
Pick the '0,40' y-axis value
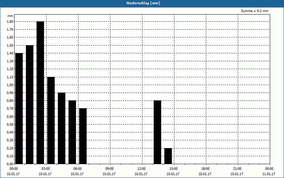pyautogui.click(x=10, y=132)
